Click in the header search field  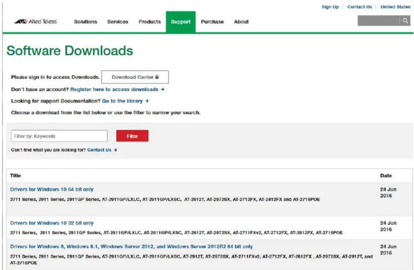[x=379, y=21]
